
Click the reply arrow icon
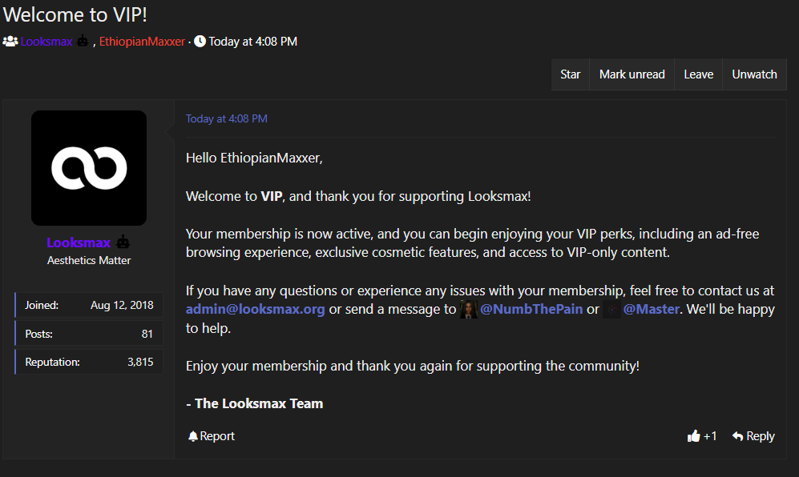[x=737, y=436]
